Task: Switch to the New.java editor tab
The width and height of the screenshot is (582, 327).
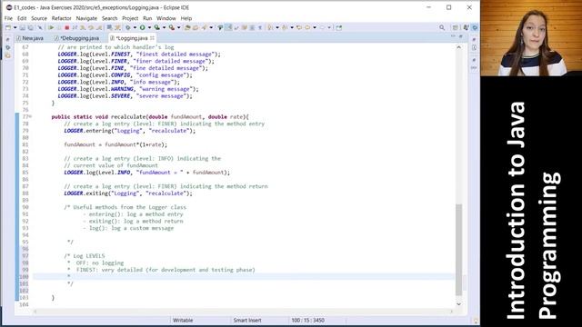Action: click(x=30, y=38)
